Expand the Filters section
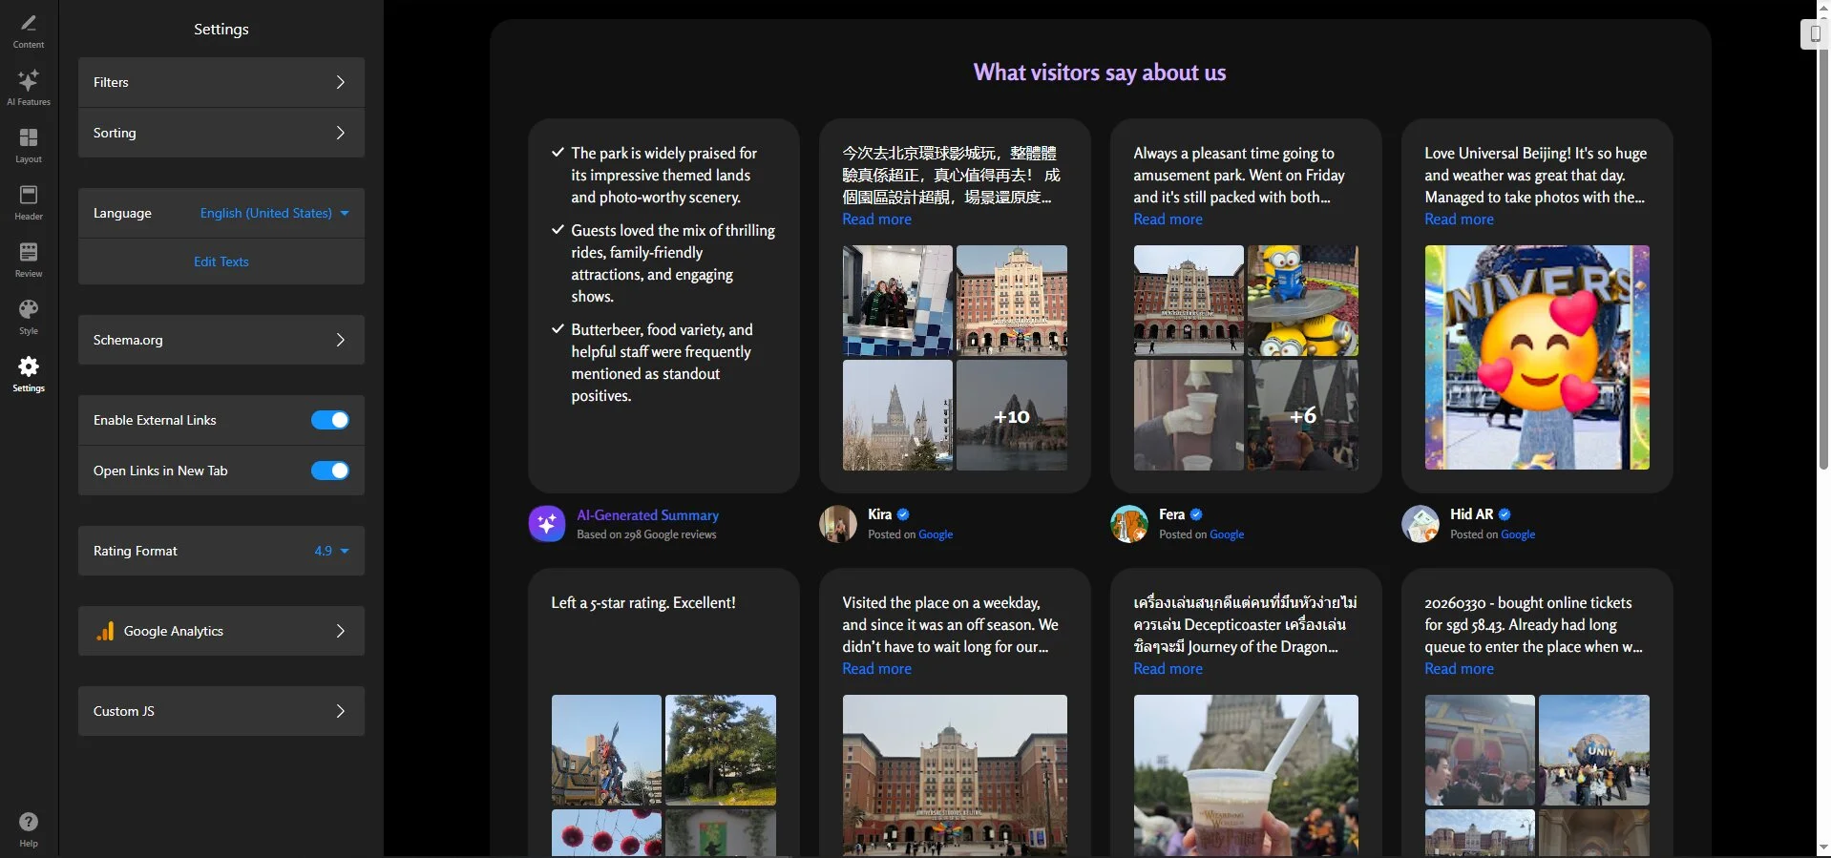This screenshot has width=1831, height=858. coord(221,82)
